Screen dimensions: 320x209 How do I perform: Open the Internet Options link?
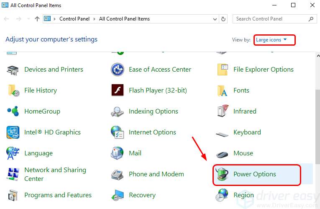coord(152,132)
